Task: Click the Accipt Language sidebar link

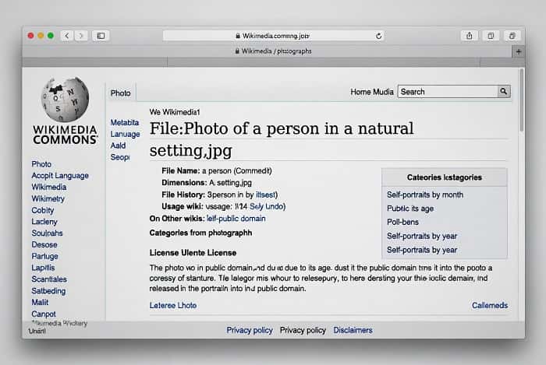Action: pyautogui.click(x=60, y=176)
